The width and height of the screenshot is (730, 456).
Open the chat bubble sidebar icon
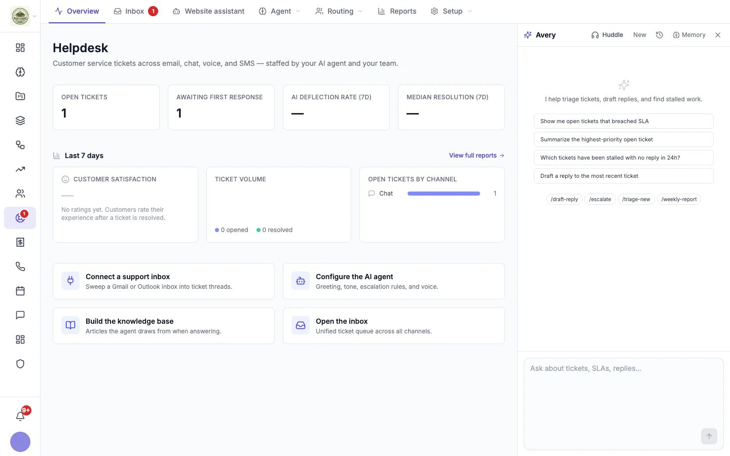20,315
